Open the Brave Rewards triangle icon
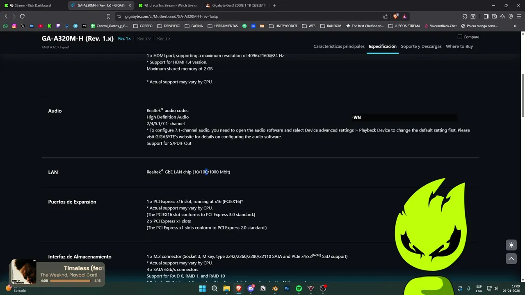Viewport: 525px width, 295px height. pos(404,16)
